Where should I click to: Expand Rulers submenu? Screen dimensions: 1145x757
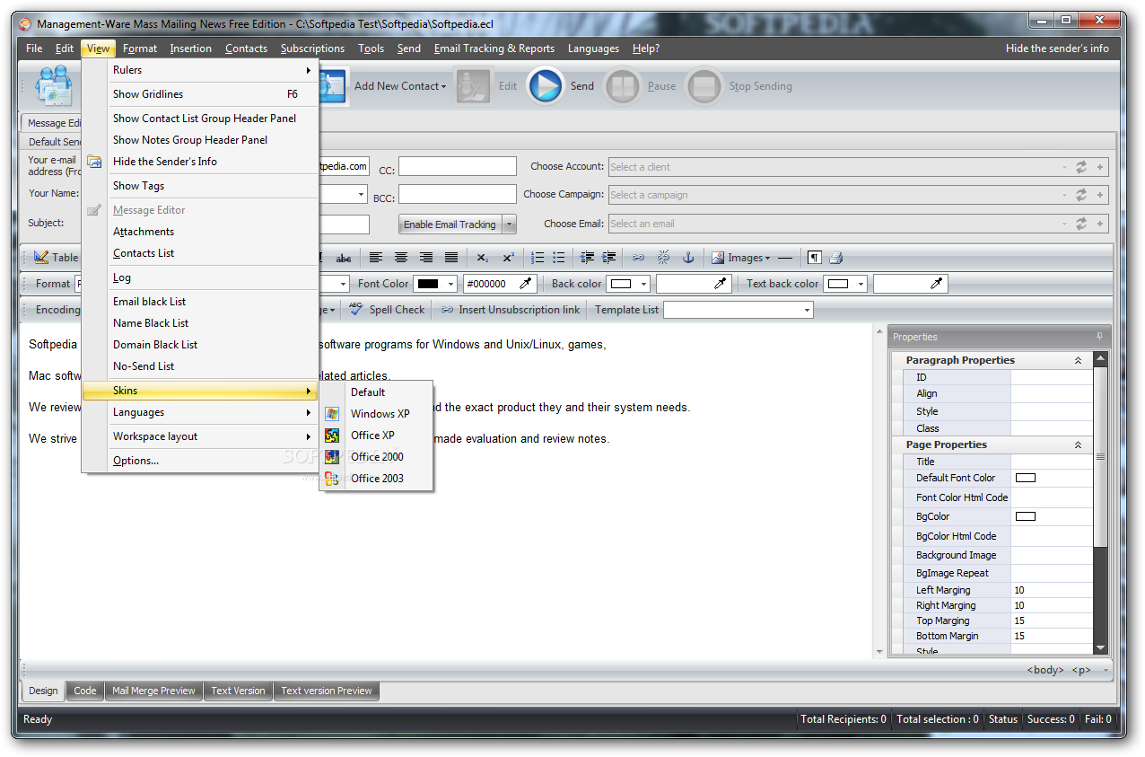click(200, 70)
